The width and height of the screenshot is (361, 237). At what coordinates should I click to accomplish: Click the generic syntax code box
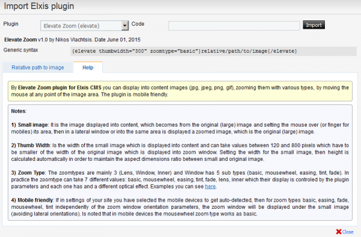click(214, 51)
